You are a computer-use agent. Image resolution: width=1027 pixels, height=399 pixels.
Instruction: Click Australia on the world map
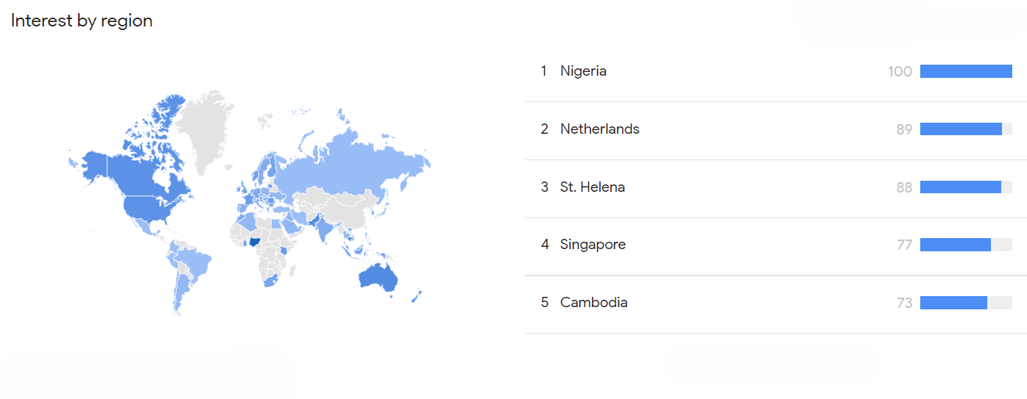[x=376, y=278]
